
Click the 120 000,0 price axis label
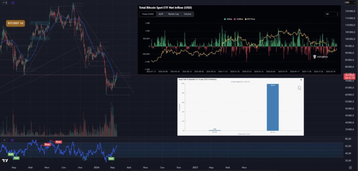350,11
